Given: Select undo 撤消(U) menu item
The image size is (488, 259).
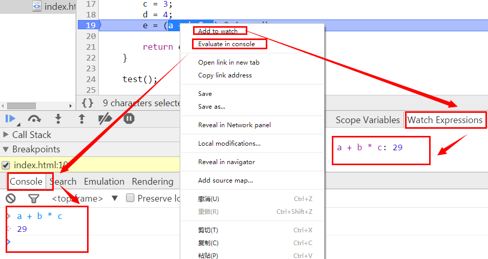Looking at the screenshot, I should pyautogui.click(x=208, y=199).
